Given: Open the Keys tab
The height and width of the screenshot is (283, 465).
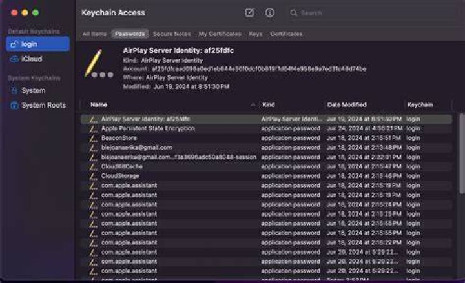Looking at the screenshot, I should point(255,34).
